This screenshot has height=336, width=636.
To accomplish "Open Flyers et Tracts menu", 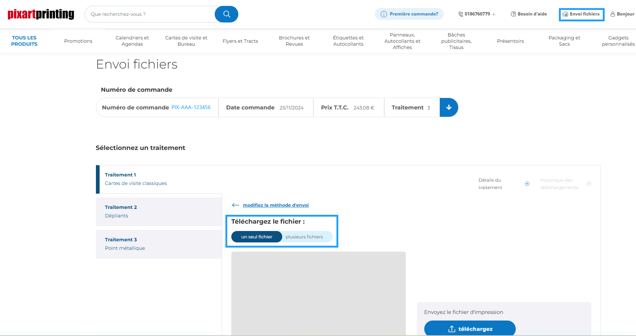I will (240, 41).
